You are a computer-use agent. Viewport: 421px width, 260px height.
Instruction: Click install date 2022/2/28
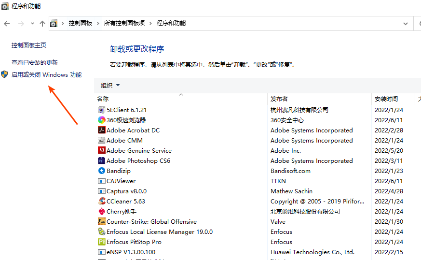pyautogui.click(x=389, y=130)
